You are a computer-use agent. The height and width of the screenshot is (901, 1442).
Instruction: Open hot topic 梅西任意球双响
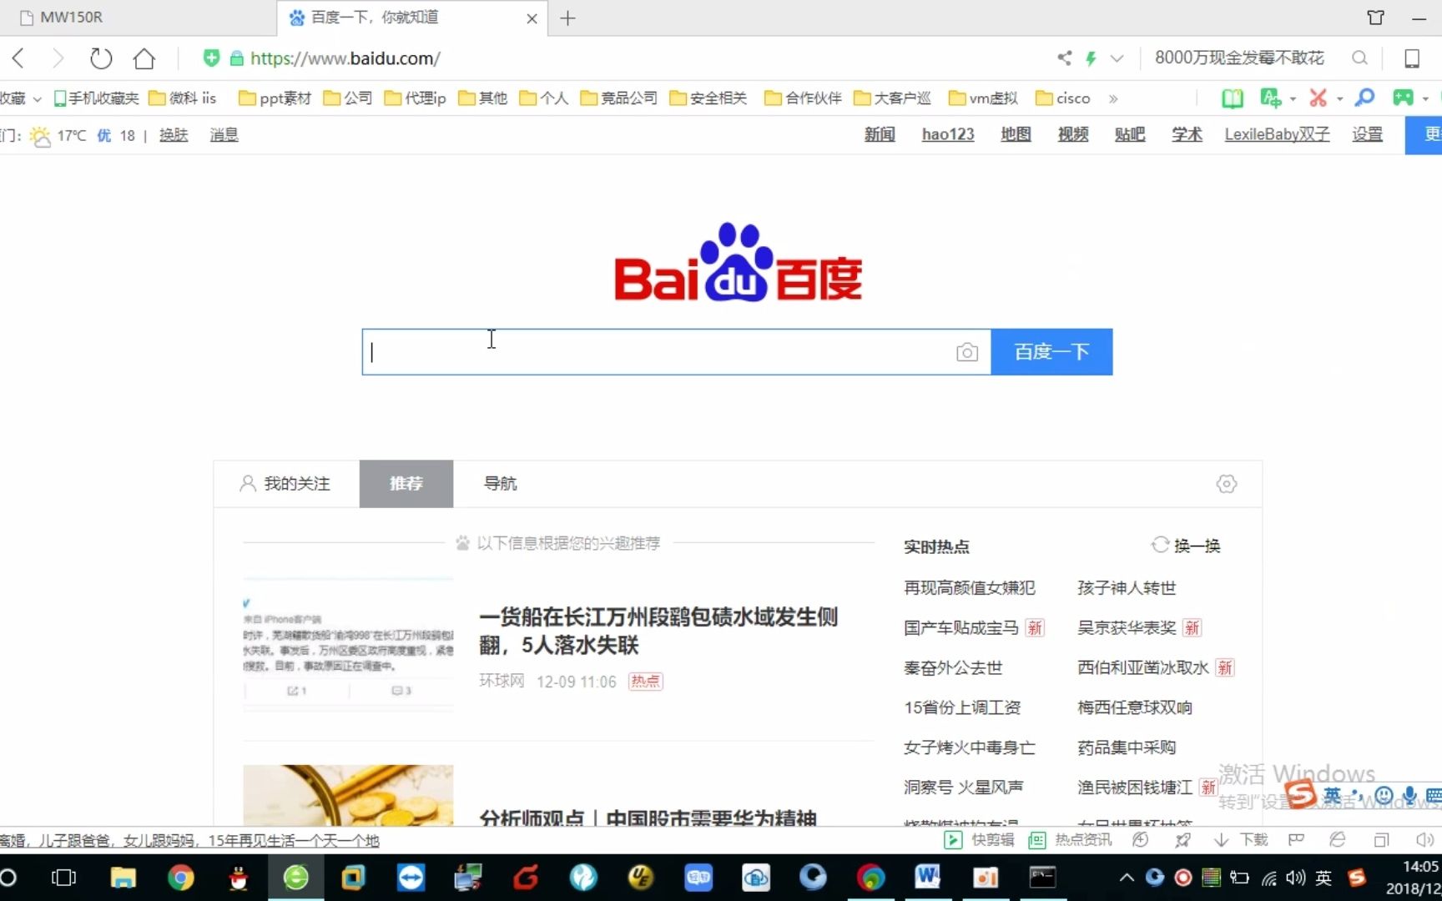tap(1135, 707)
